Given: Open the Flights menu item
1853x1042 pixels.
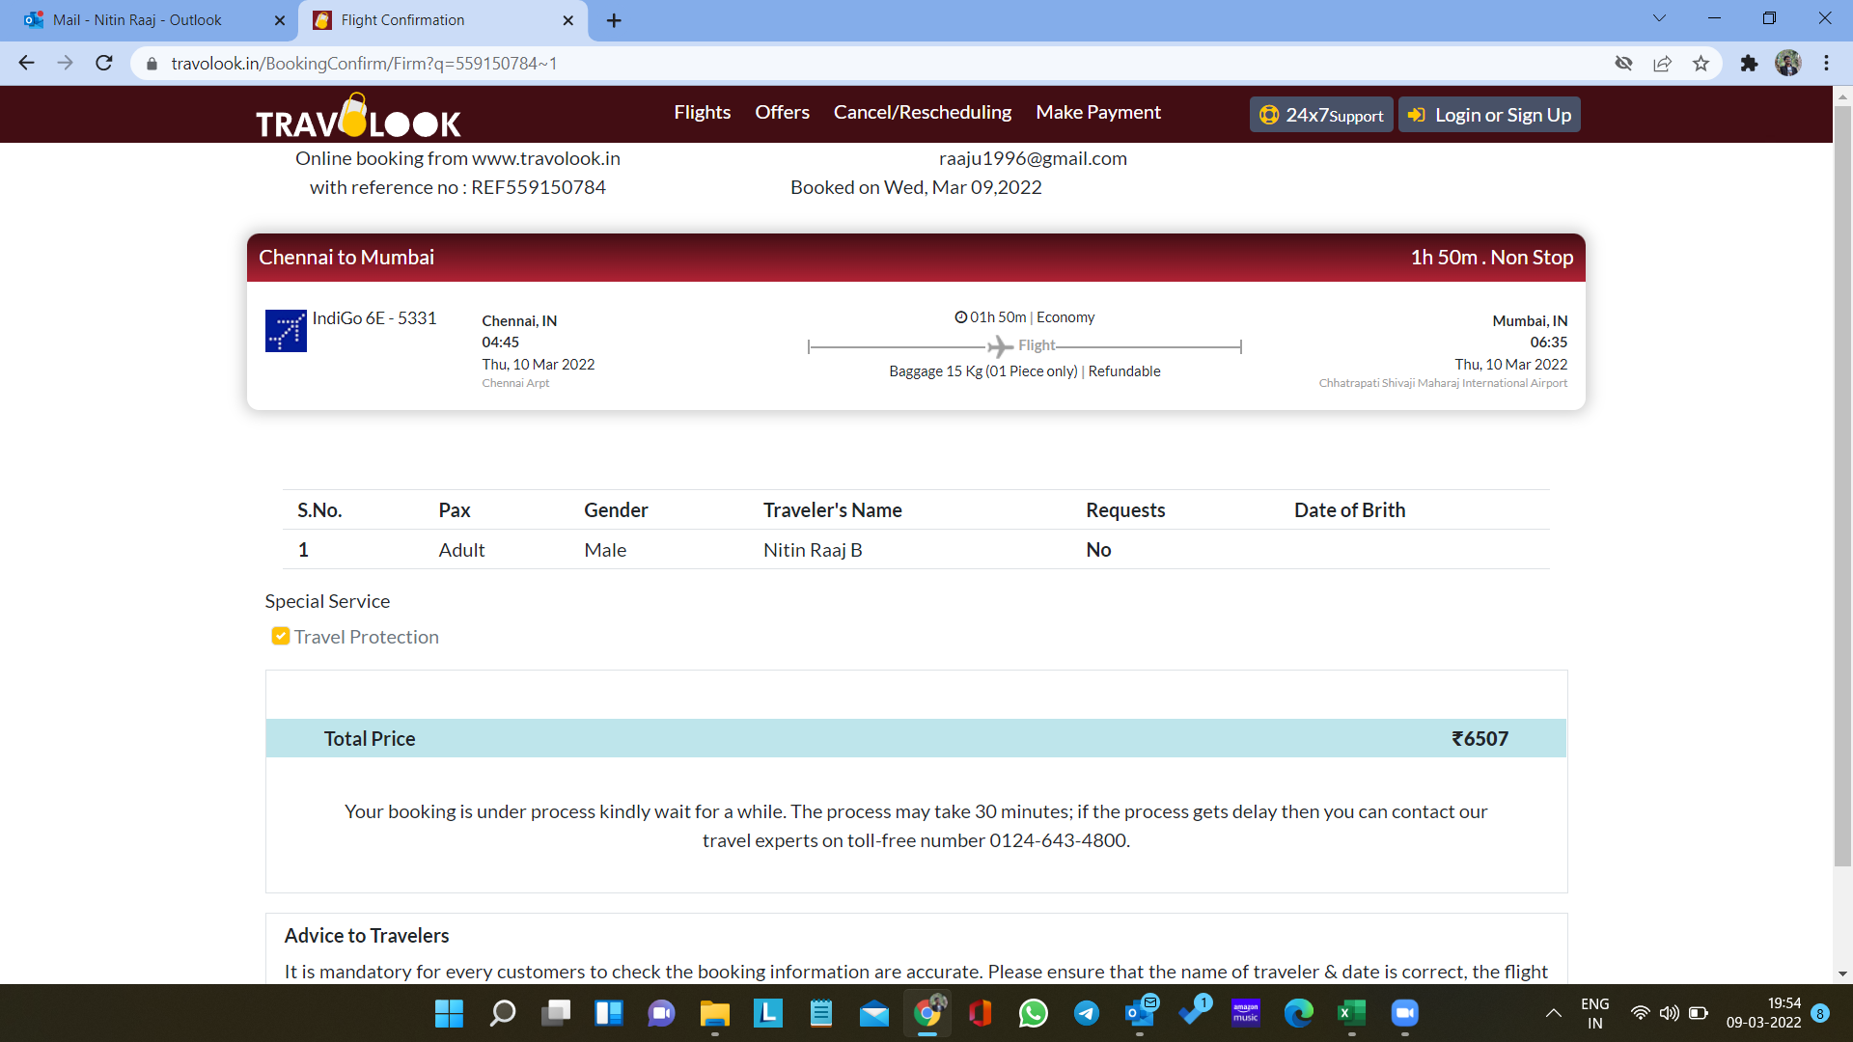Looking at the screenshot, I should [702, 113].
